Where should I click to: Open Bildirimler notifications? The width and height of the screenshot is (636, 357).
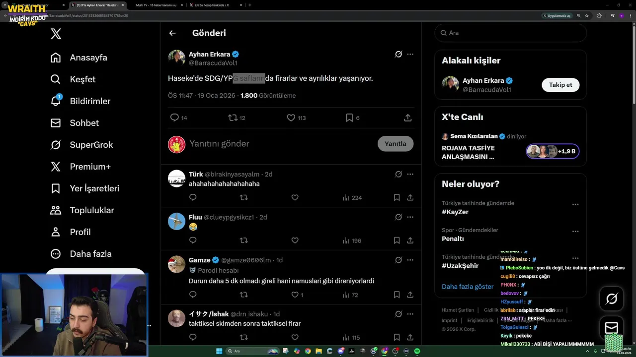[x=80, y=101]
